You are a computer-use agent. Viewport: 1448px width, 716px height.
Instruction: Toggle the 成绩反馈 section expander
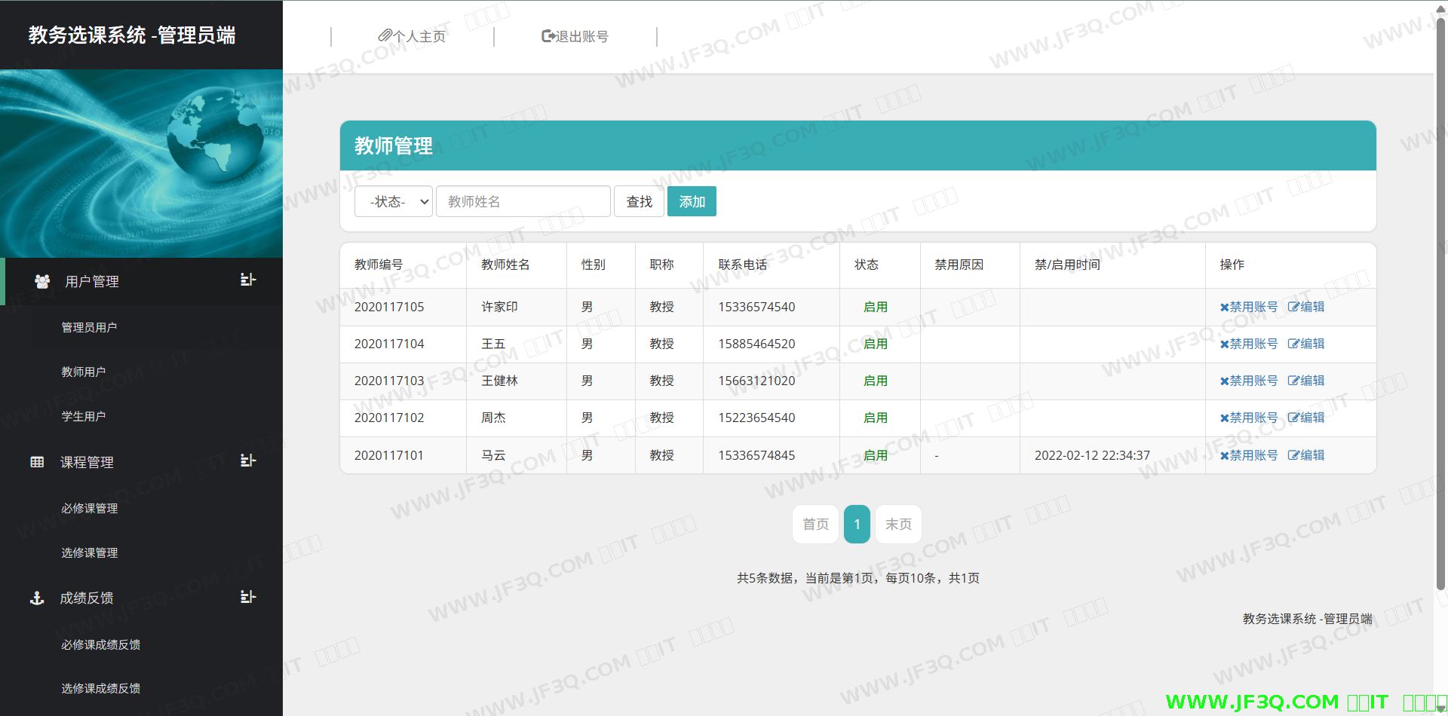(x=247, y=597)
